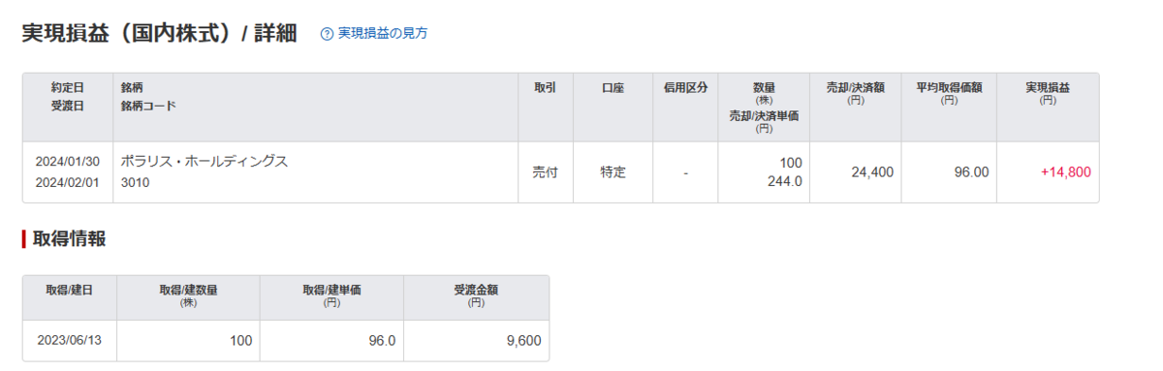Click the 平均取得価額 column header
This screenshot has width=1163, height=371.
[949, 92]
